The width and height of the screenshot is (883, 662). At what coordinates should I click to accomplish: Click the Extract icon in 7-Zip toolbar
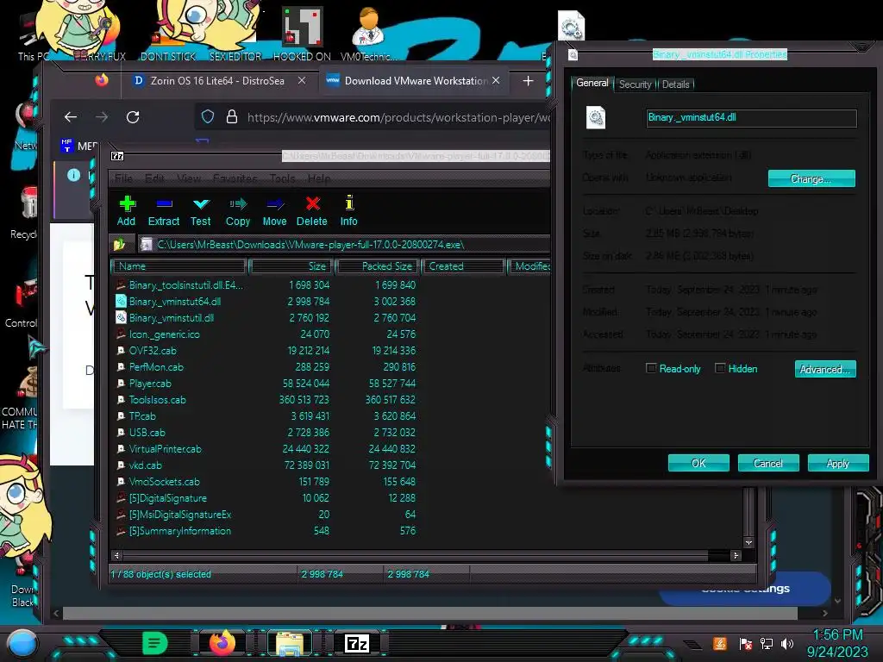coord(164,211)
